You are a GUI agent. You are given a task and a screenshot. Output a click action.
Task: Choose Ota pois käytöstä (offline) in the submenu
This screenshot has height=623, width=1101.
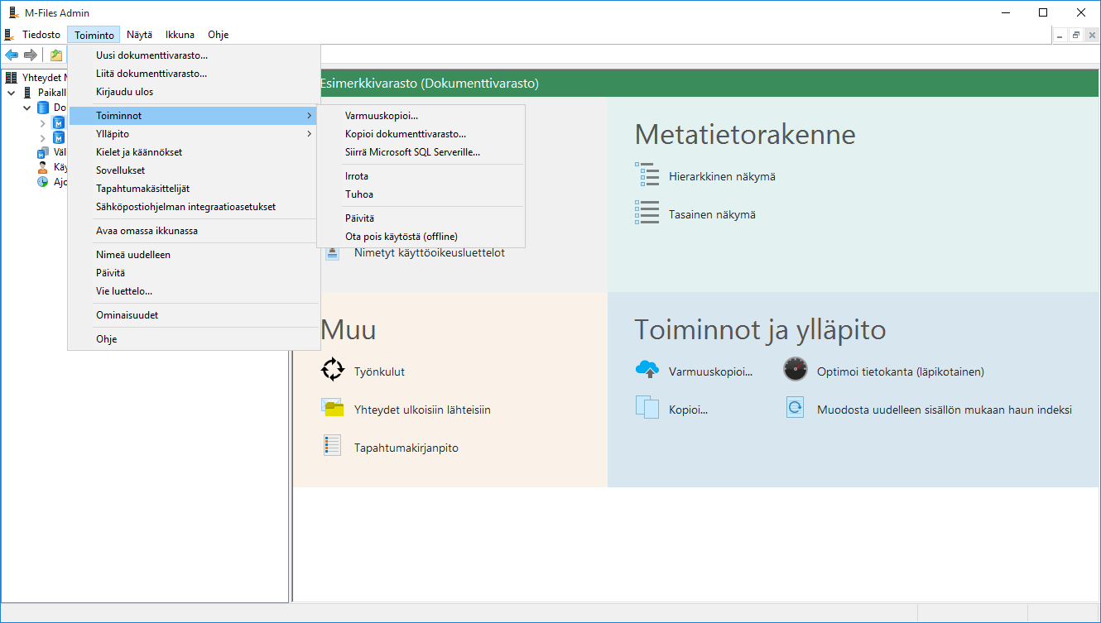[x=401, y=237]
